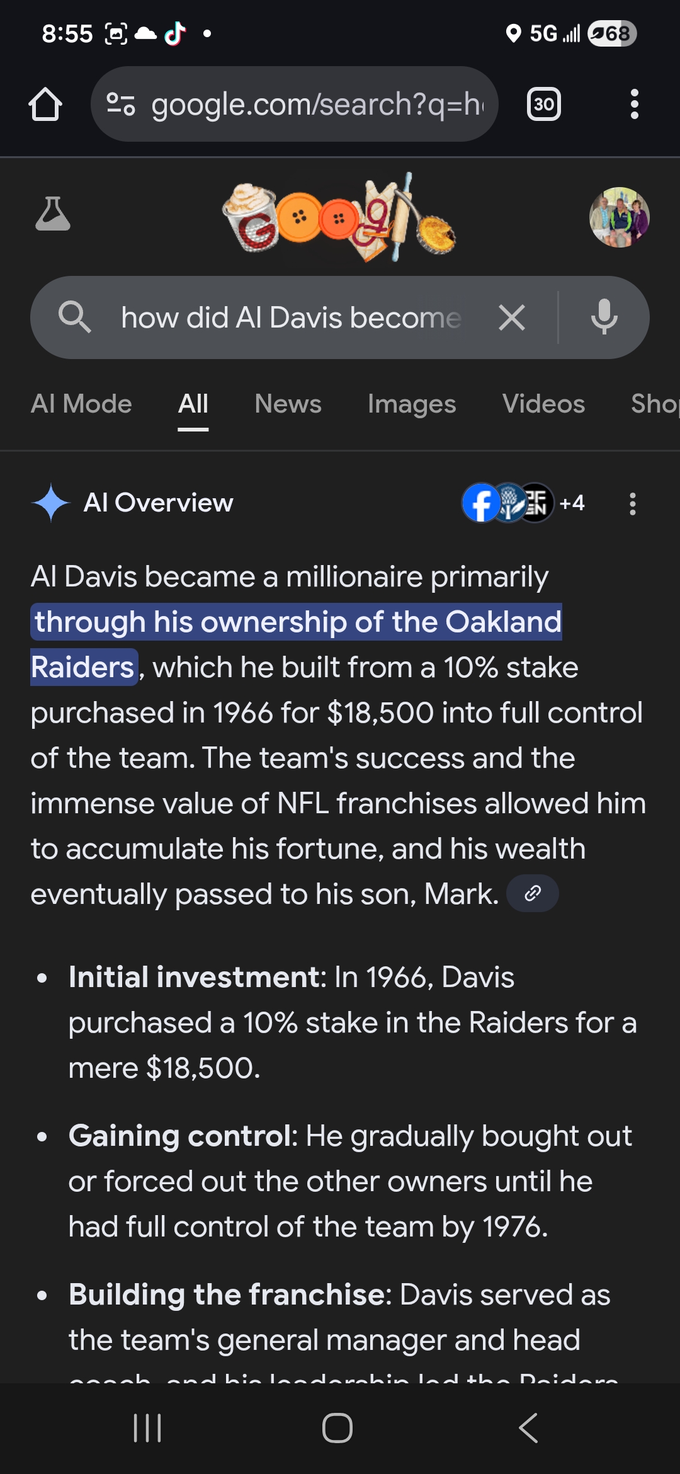Open AI Overview more options menu
680x1474 pixels.
[x=633, y=504]
